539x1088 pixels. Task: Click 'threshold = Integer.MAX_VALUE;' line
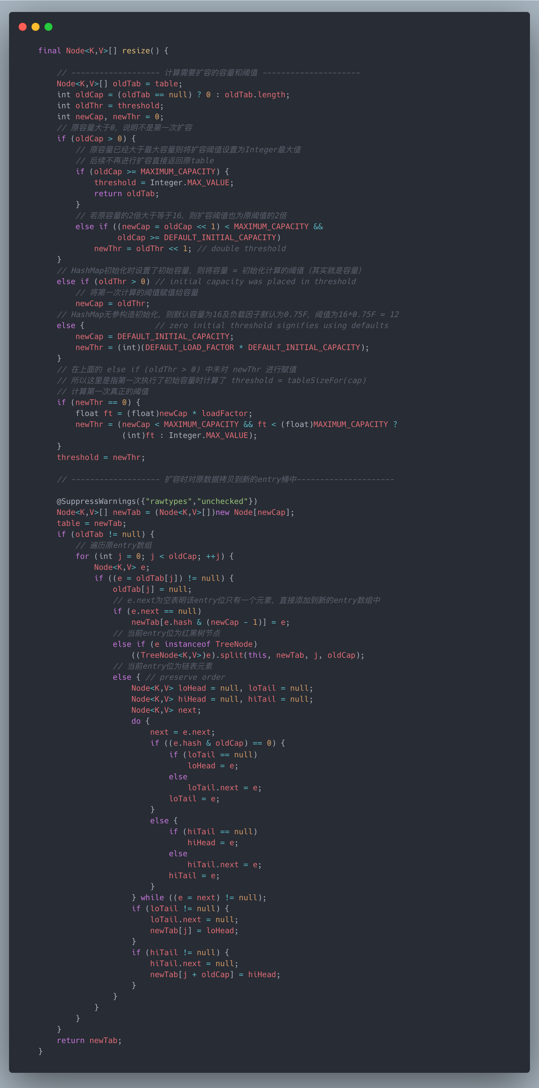click(164, 182)
